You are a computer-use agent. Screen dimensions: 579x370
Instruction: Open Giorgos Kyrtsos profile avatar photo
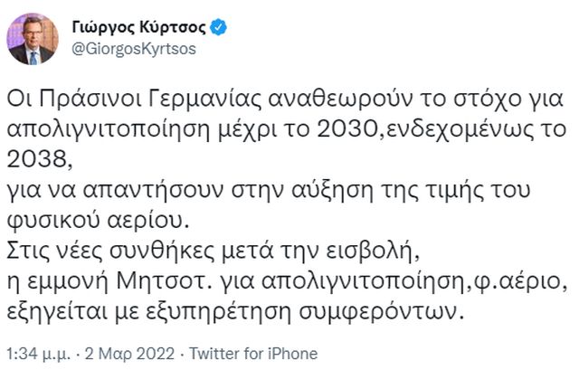pyautogui.click(x=32, y=39)
